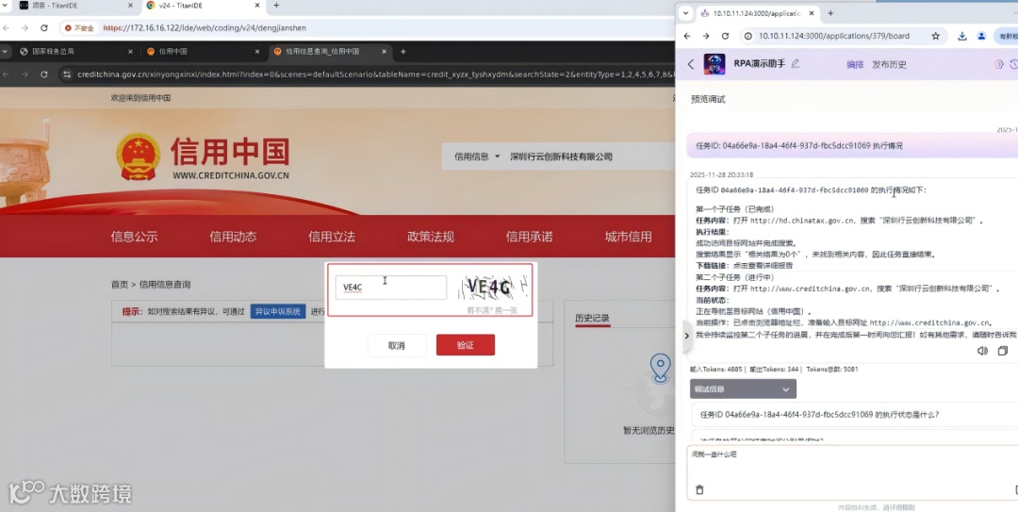
Task: Open tab list chevron left of 国家税务总局 tab
Action: pyautogui.click(x=6, y=51)
